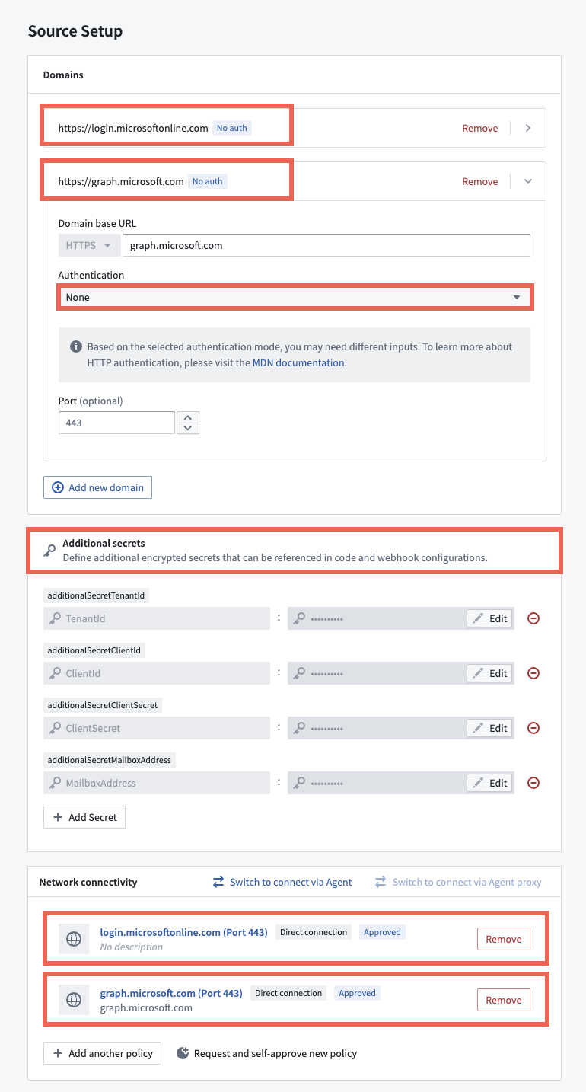This screenshot has height=1092, width=586.
Task: Click the minus icon for MailboxAddress secret
Action: [x=533, y=783]
